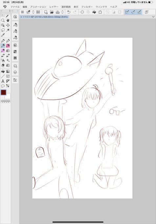Open the Material download folder icon
This screenshot has height=224, width=156.
15,80
